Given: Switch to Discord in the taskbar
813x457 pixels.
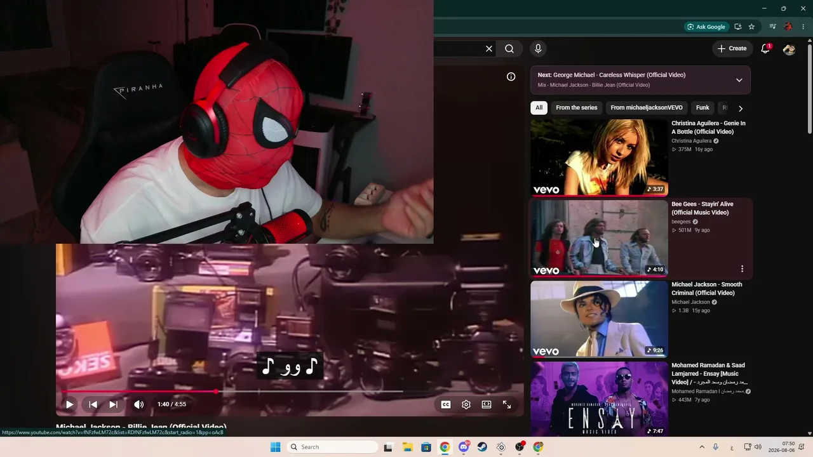Looking at the screenshot, I should pos(464,447).
